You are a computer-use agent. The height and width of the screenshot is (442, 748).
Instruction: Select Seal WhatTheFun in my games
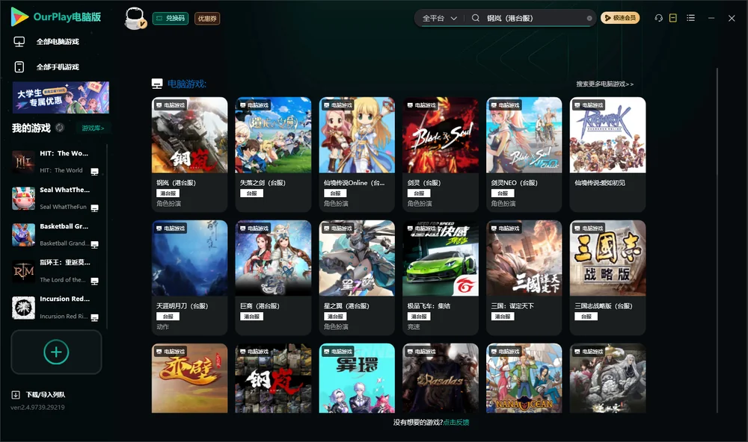click(x=55, y=198)
